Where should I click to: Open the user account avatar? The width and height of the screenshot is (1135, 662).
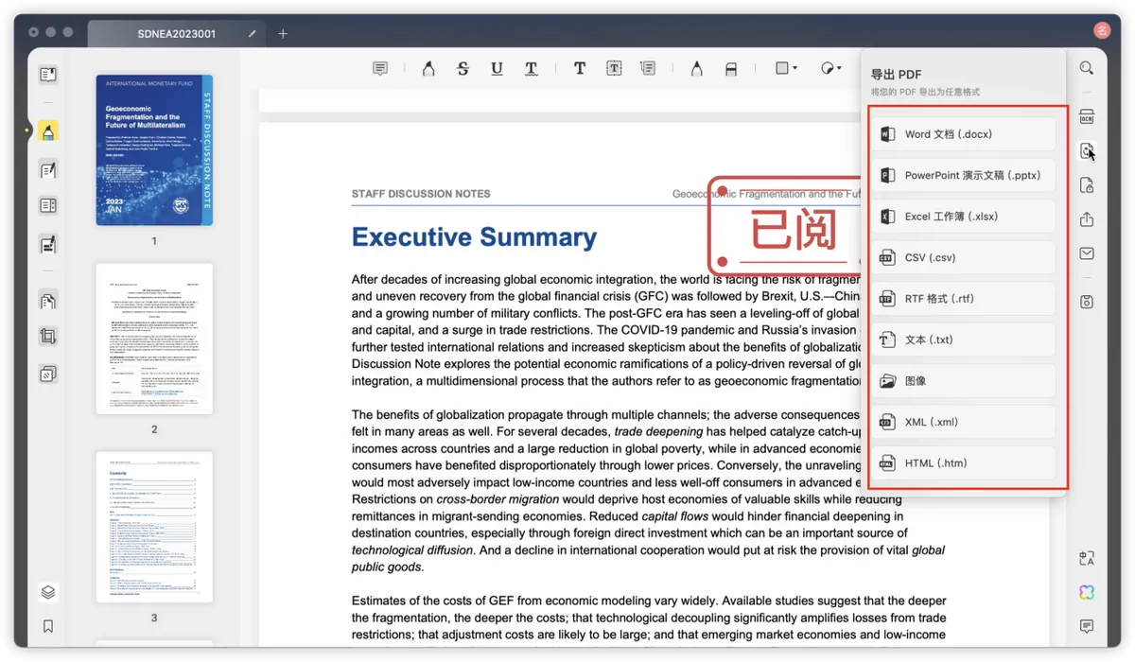click(1101, 31)
